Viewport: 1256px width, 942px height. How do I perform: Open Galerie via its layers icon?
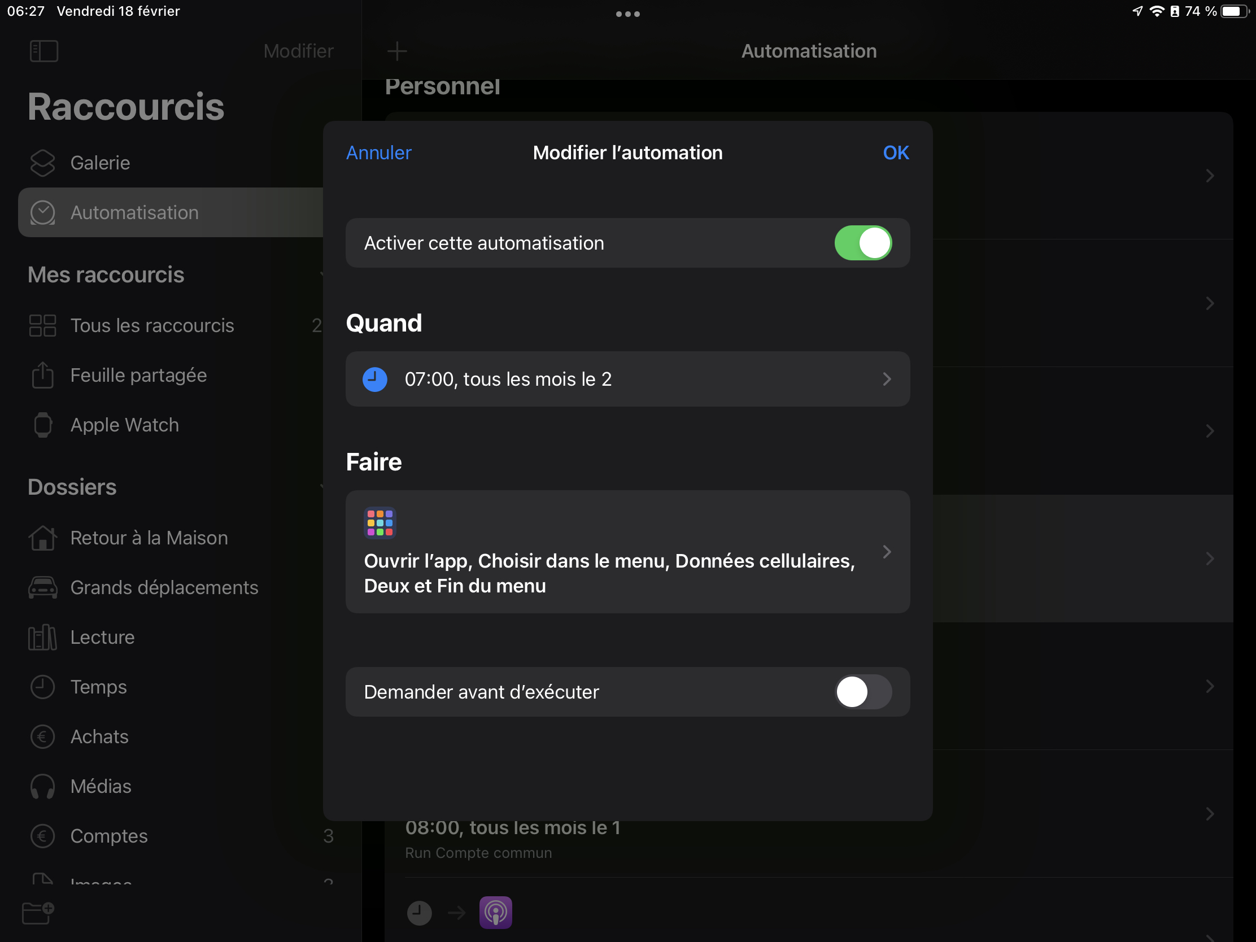pyautogui.click(x=42, y=163)
